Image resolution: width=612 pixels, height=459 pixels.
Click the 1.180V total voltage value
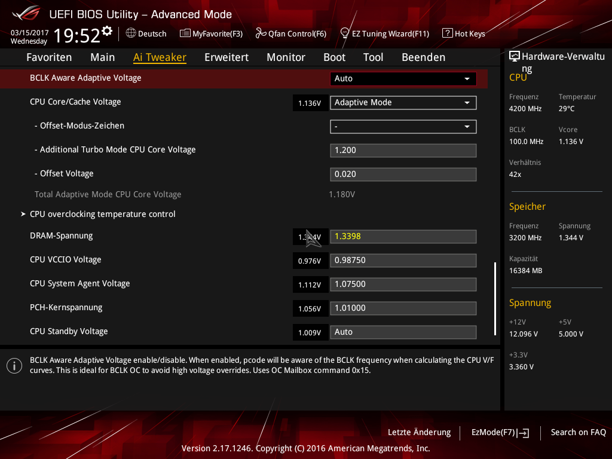(x=342, y=194)
